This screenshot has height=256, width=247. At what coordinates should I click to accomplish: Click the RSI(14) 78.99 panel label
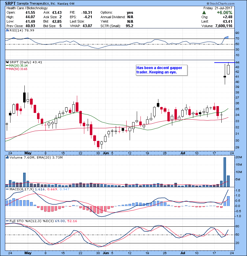pos(22,30)
